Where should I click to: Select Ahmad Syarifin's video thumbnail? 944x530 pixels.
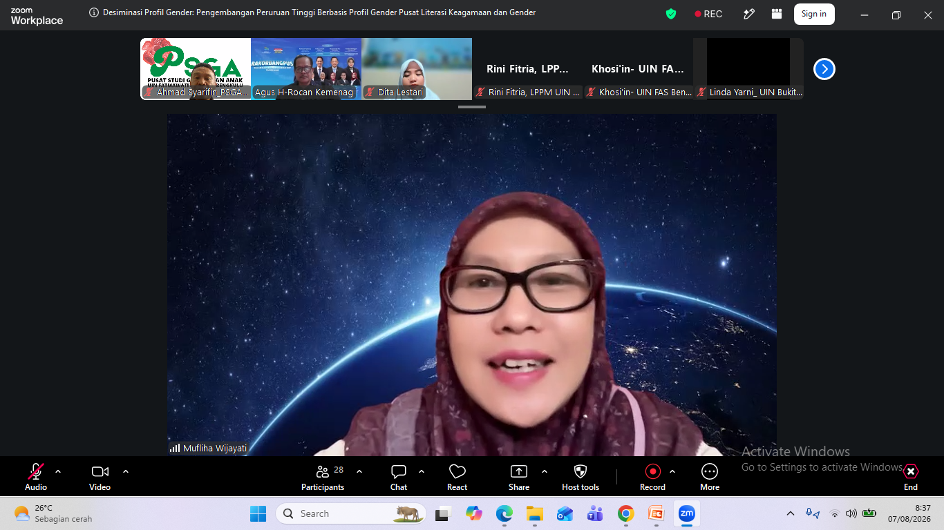click(196, 69)
